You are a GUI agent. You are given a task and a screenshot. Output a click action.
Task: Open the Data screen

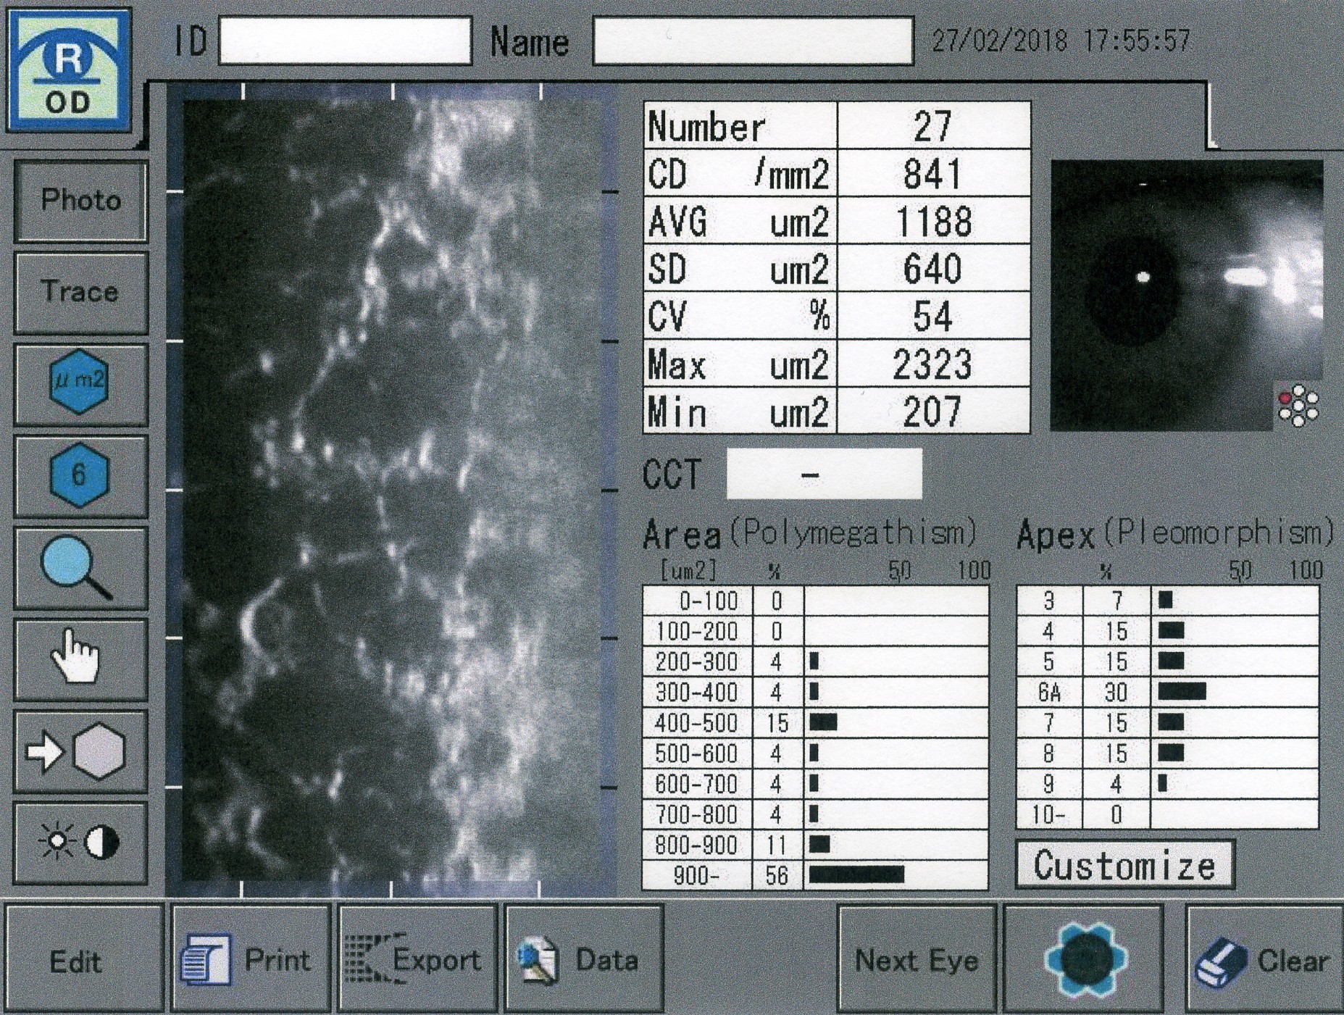[x=583, y=959]
